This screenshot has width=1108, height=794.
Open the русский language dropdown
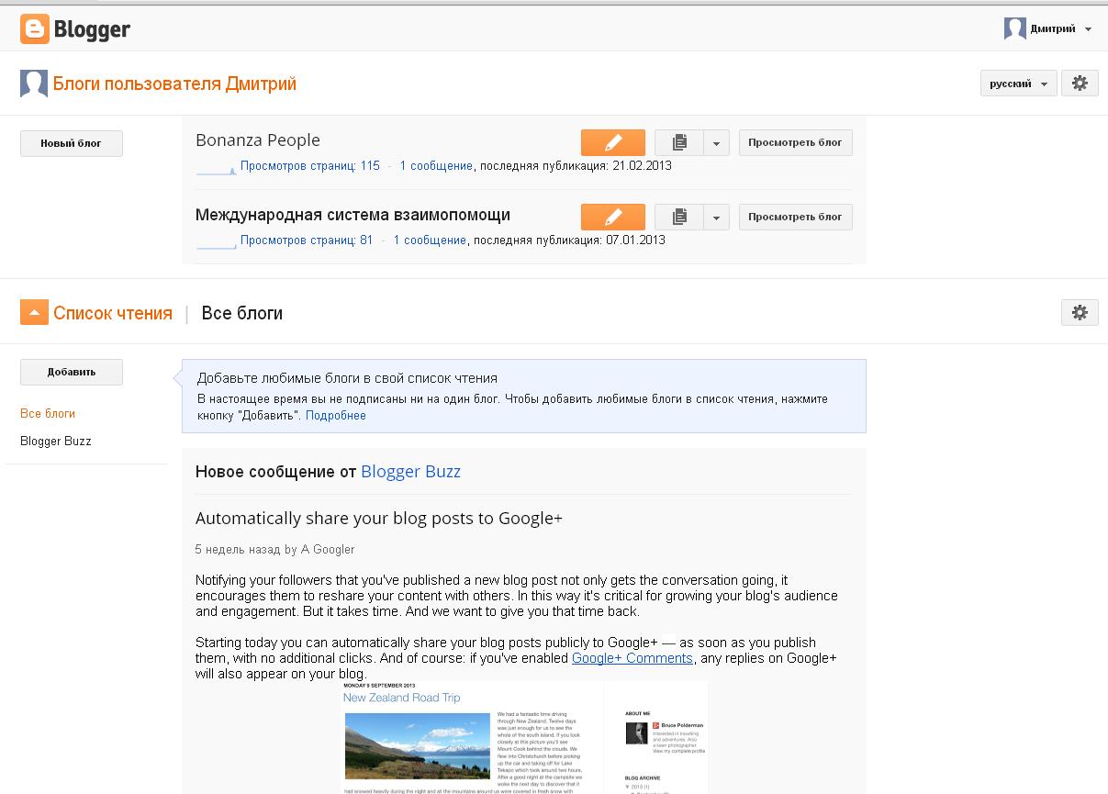pos(1018,84)
